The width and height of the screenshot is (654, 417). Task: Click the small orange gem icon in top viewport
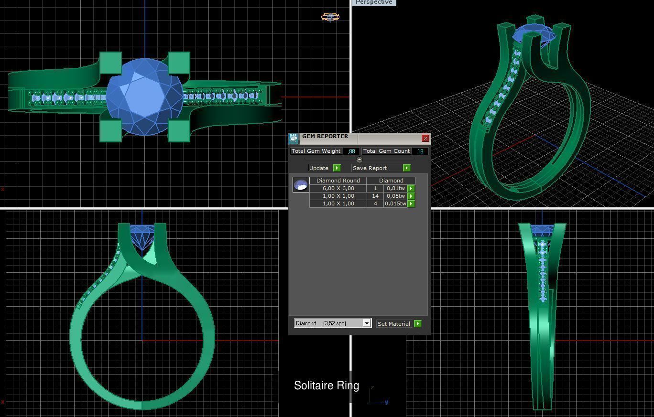tap(330, 17)
